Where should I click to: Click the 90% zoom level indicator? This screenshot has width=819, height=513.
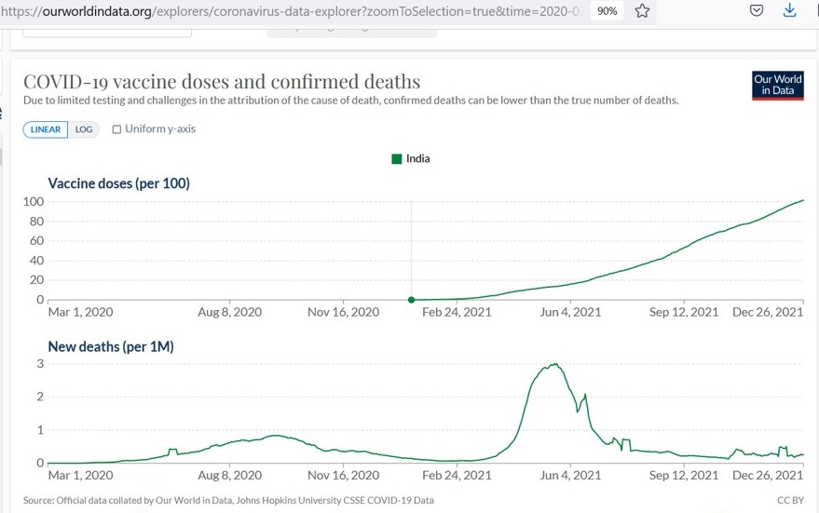click(607, 11)
